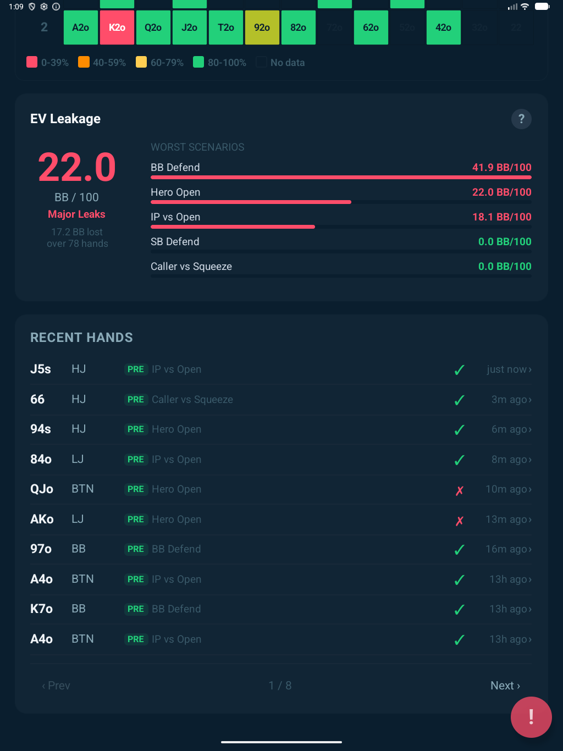This screenshot has width=563, height=751.
Task: Tap the Wi-Fi status icon
Action: coord(525,7)
